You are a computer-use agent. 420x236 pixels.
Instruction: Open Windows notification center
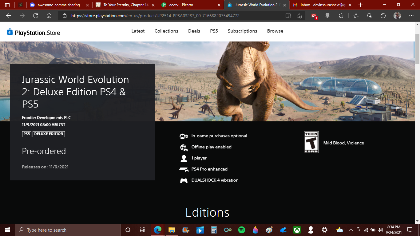pos(410,230)
